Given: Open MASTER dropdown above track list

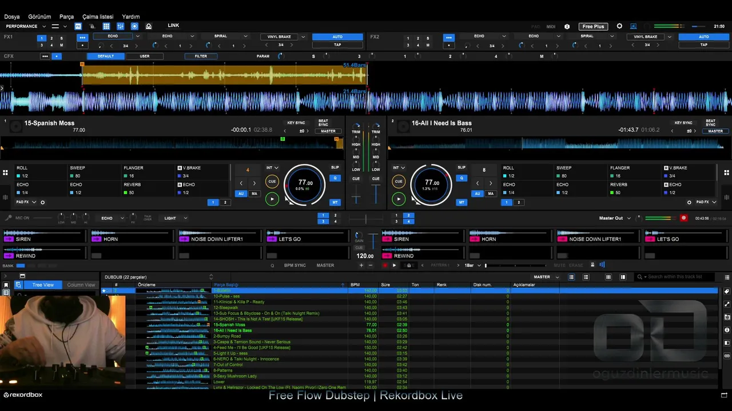Looking at the screenshot, I should point(545,277).
